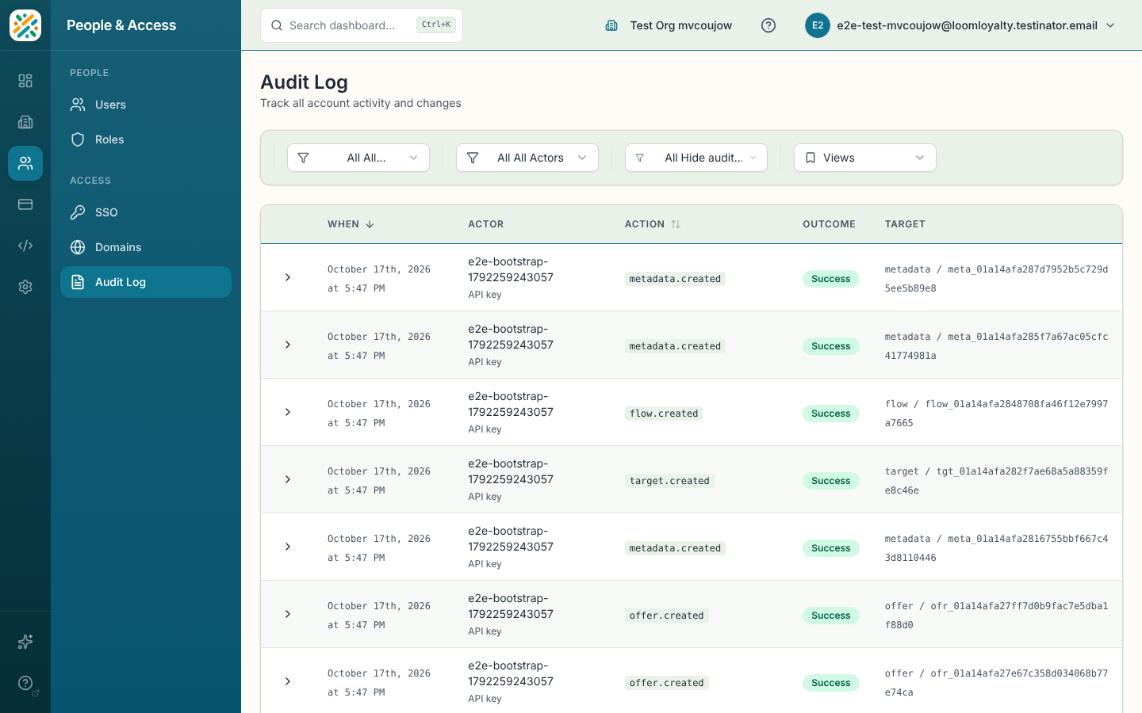Click the target.created action badge
Screen dimensions: 1142x713
pyautogui.click(x=669, y=481)
